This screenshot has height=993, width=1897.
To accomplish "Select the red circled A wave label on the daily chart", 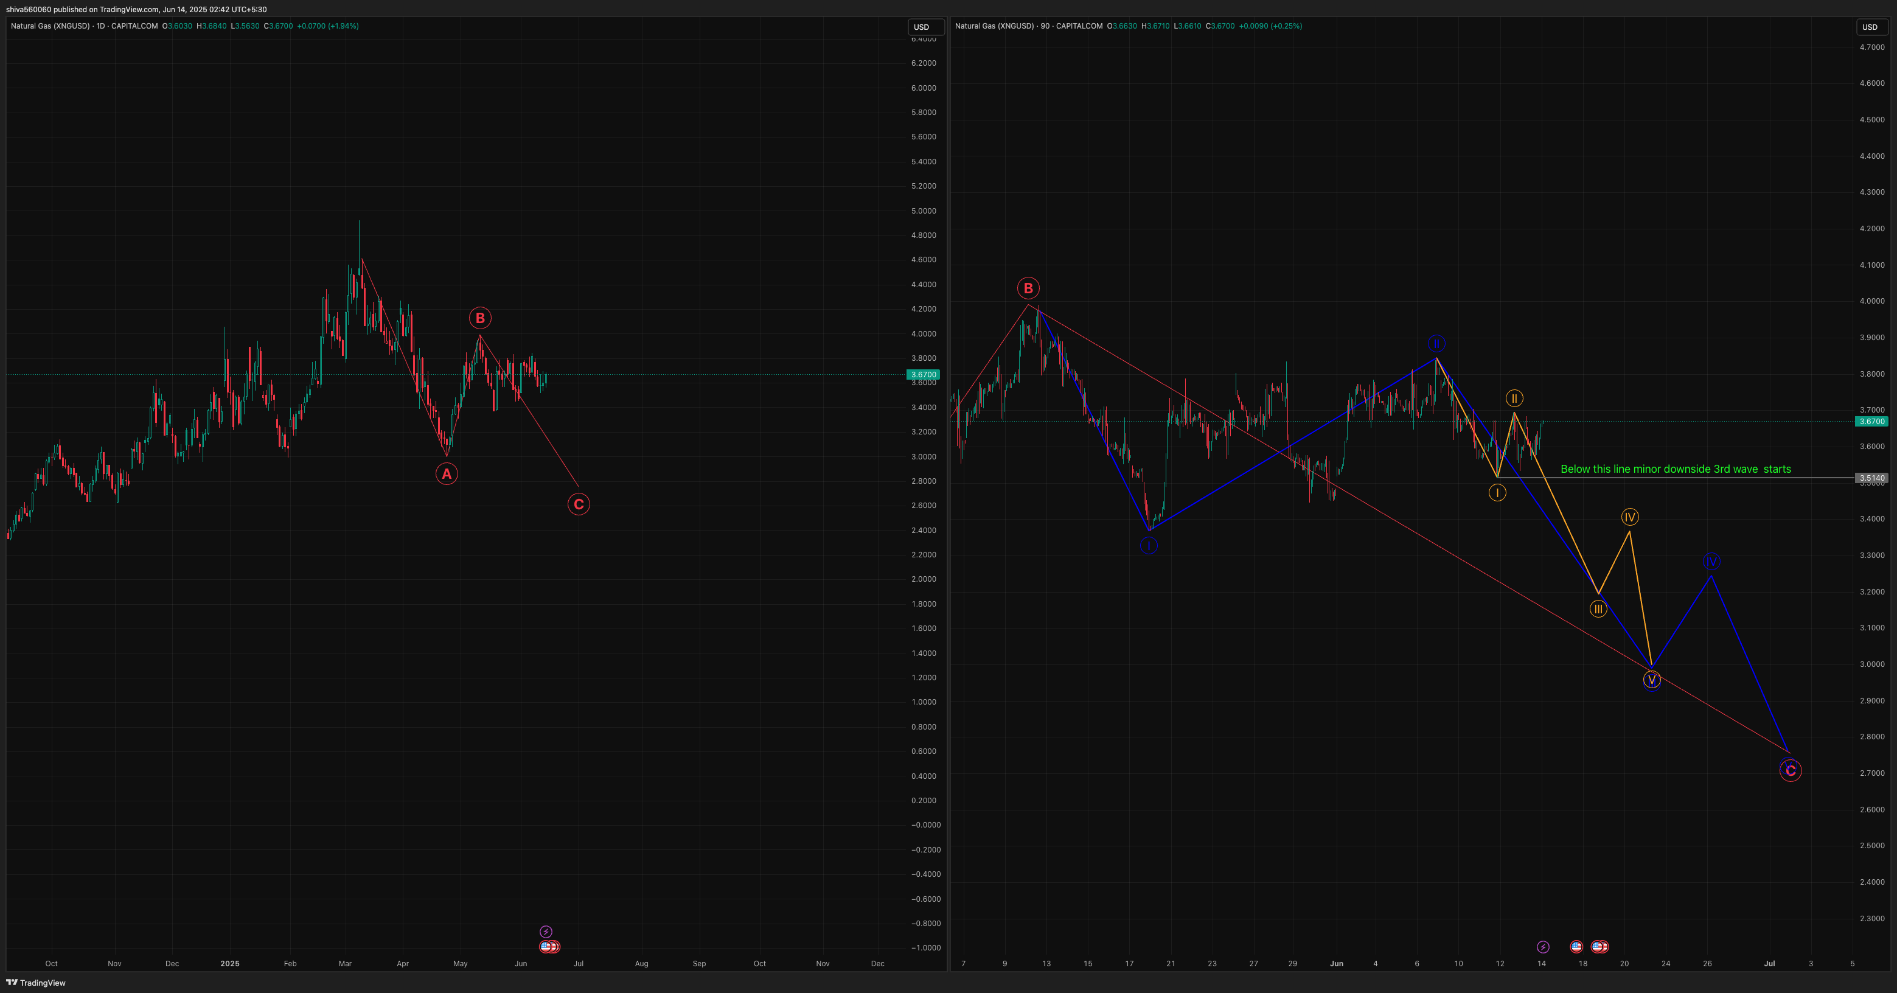I will pos(447,473).
